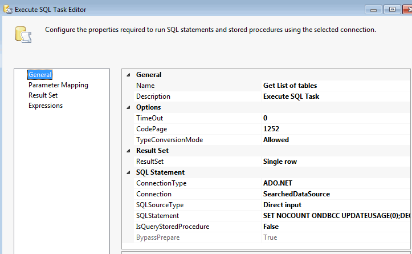Screen dimensions: 412x254
Task: Edit the Name value Get List of tables
Action: click(x=336, y=86)
